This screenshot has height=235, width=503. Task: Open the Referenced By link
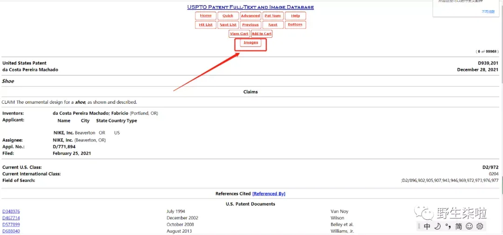[x=269, y=194]
